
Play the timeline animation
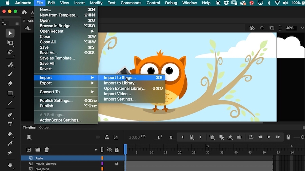point(269,137)
